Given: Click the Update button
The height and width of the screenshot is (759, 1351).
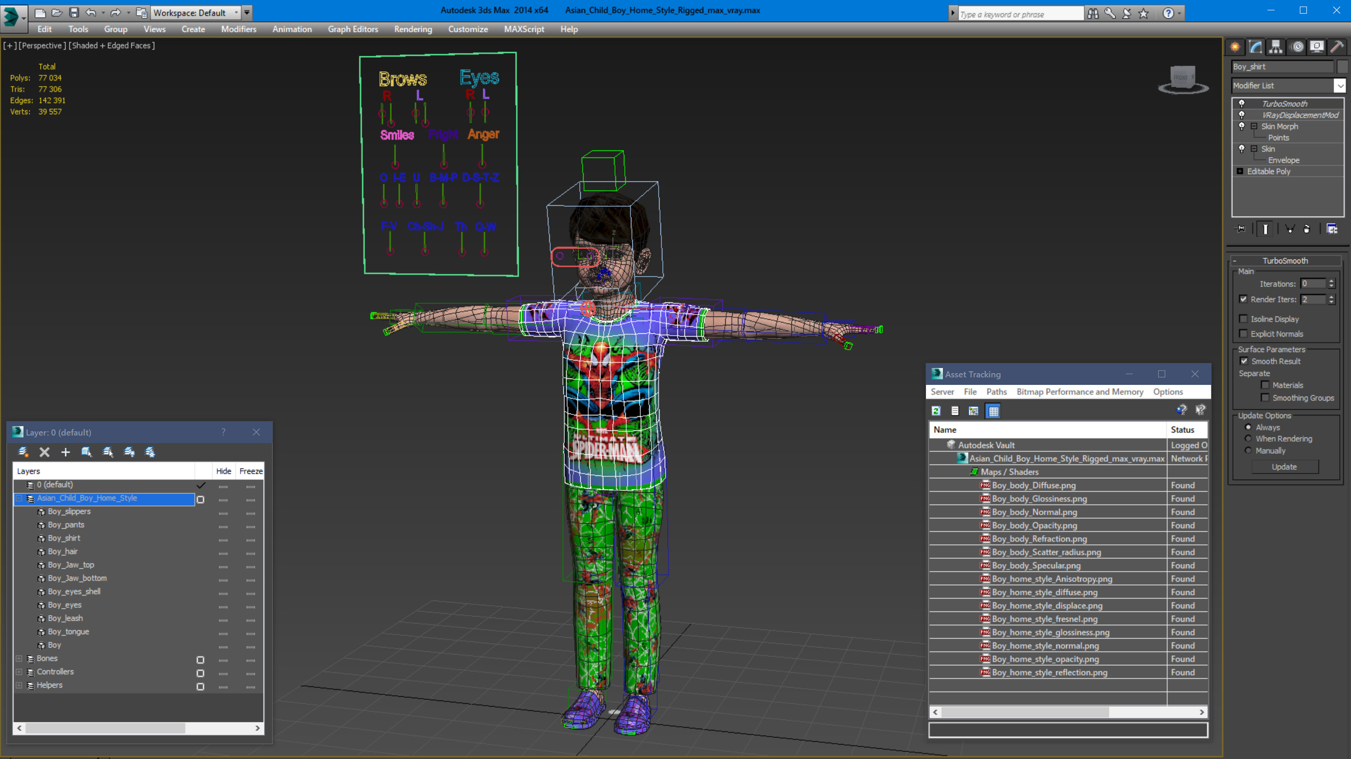Looking at the screenshot, I should point(1284,466).
